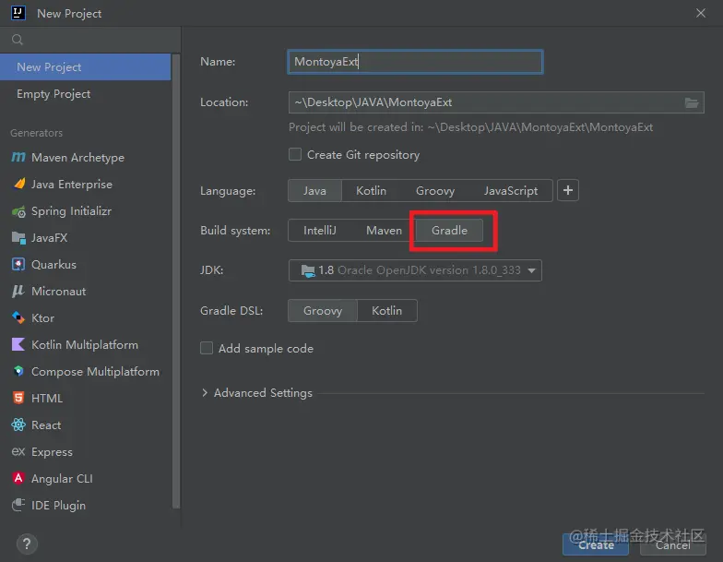Choose Ktor generator entry

click(85, 317)
